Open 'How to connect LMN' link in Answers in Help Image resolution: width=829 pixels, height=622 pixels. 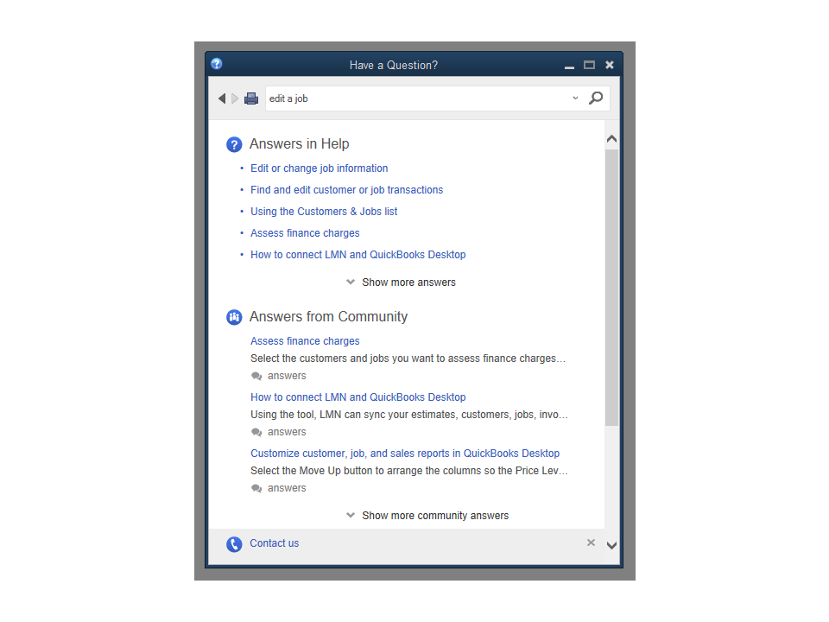(358, 255)
